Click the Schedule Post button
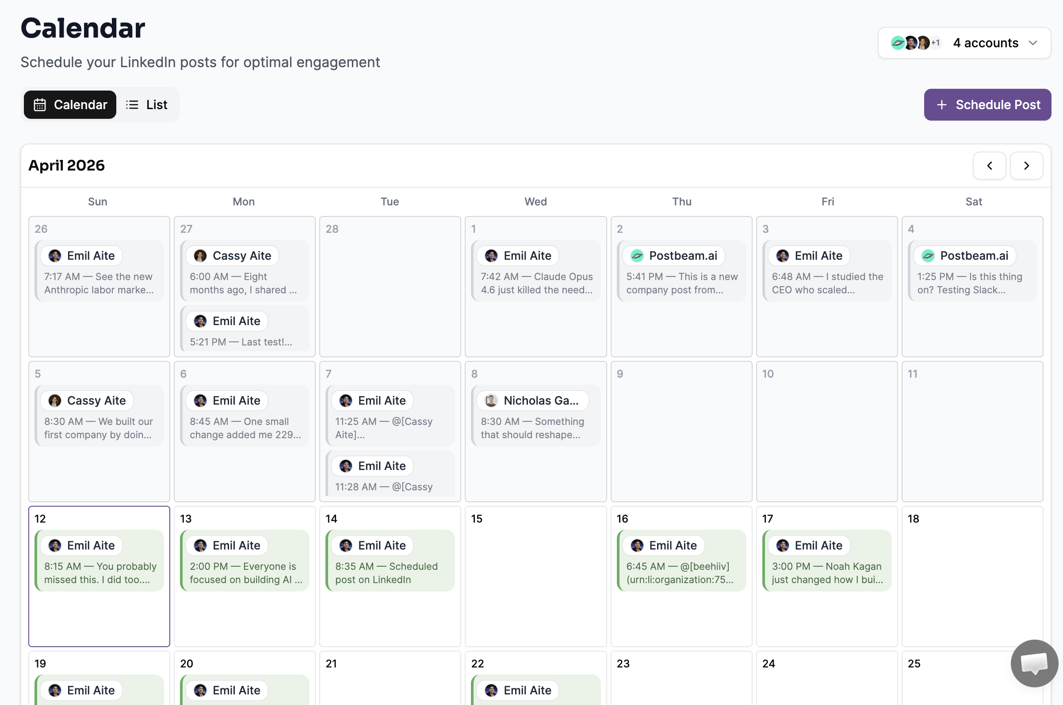This screenshot has height=705, width=1063. coord(987,105)
